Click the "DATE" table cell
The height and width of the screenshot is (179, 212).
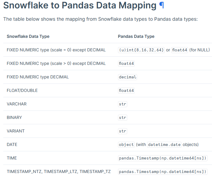point(12,144)
